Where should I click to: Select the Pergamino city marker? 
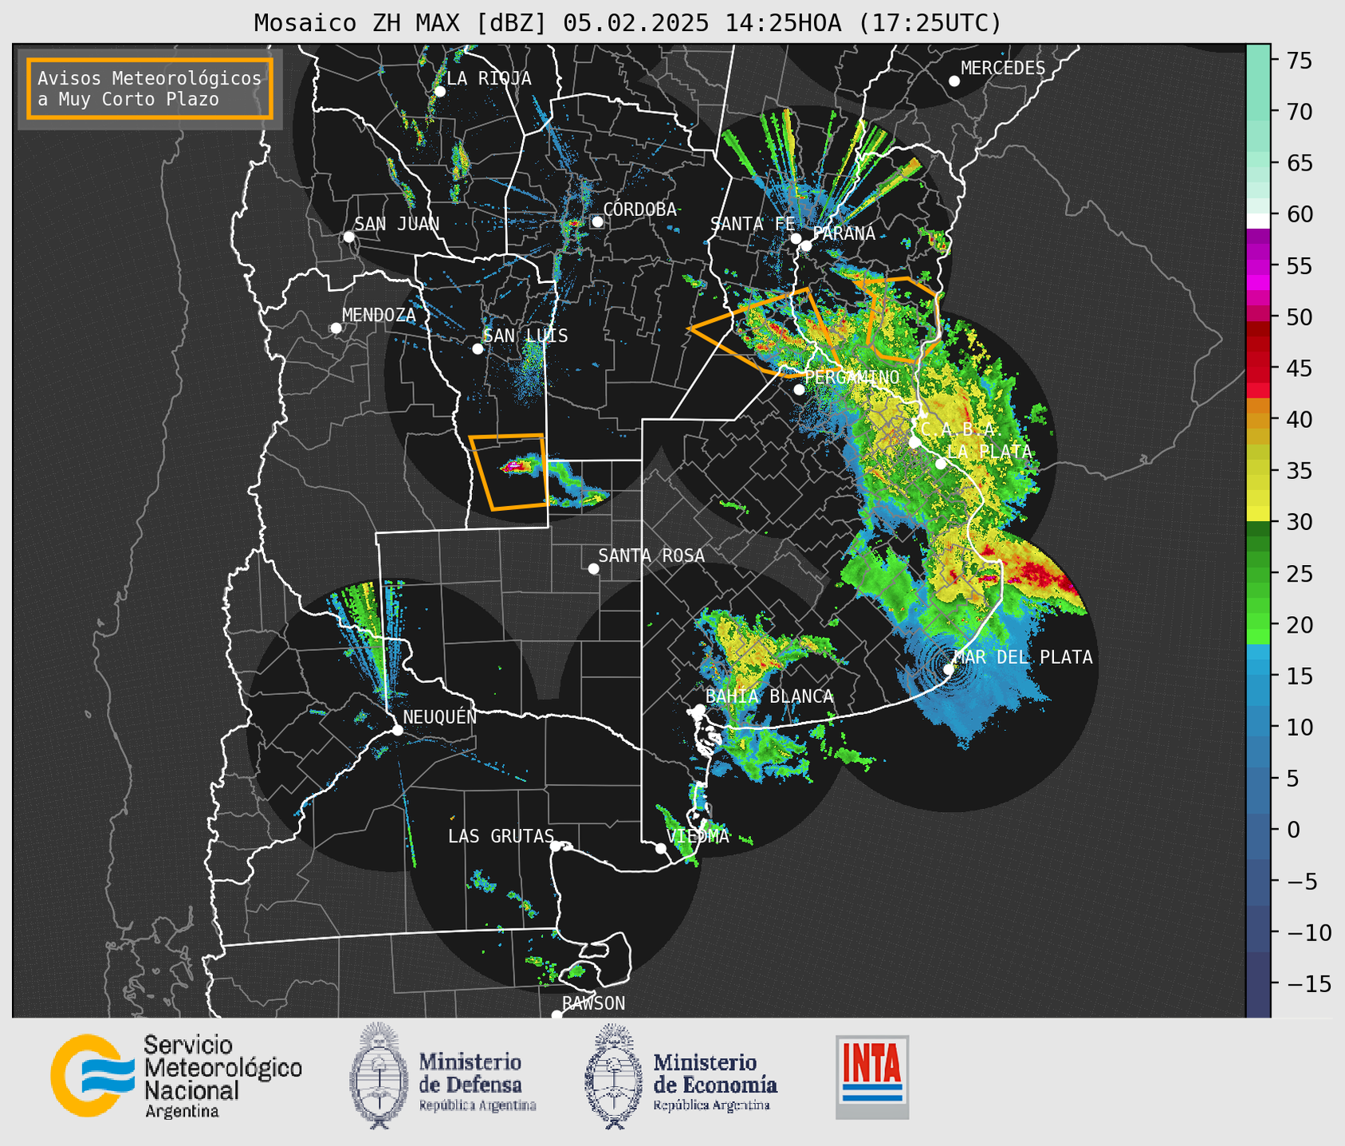(799, 390)
